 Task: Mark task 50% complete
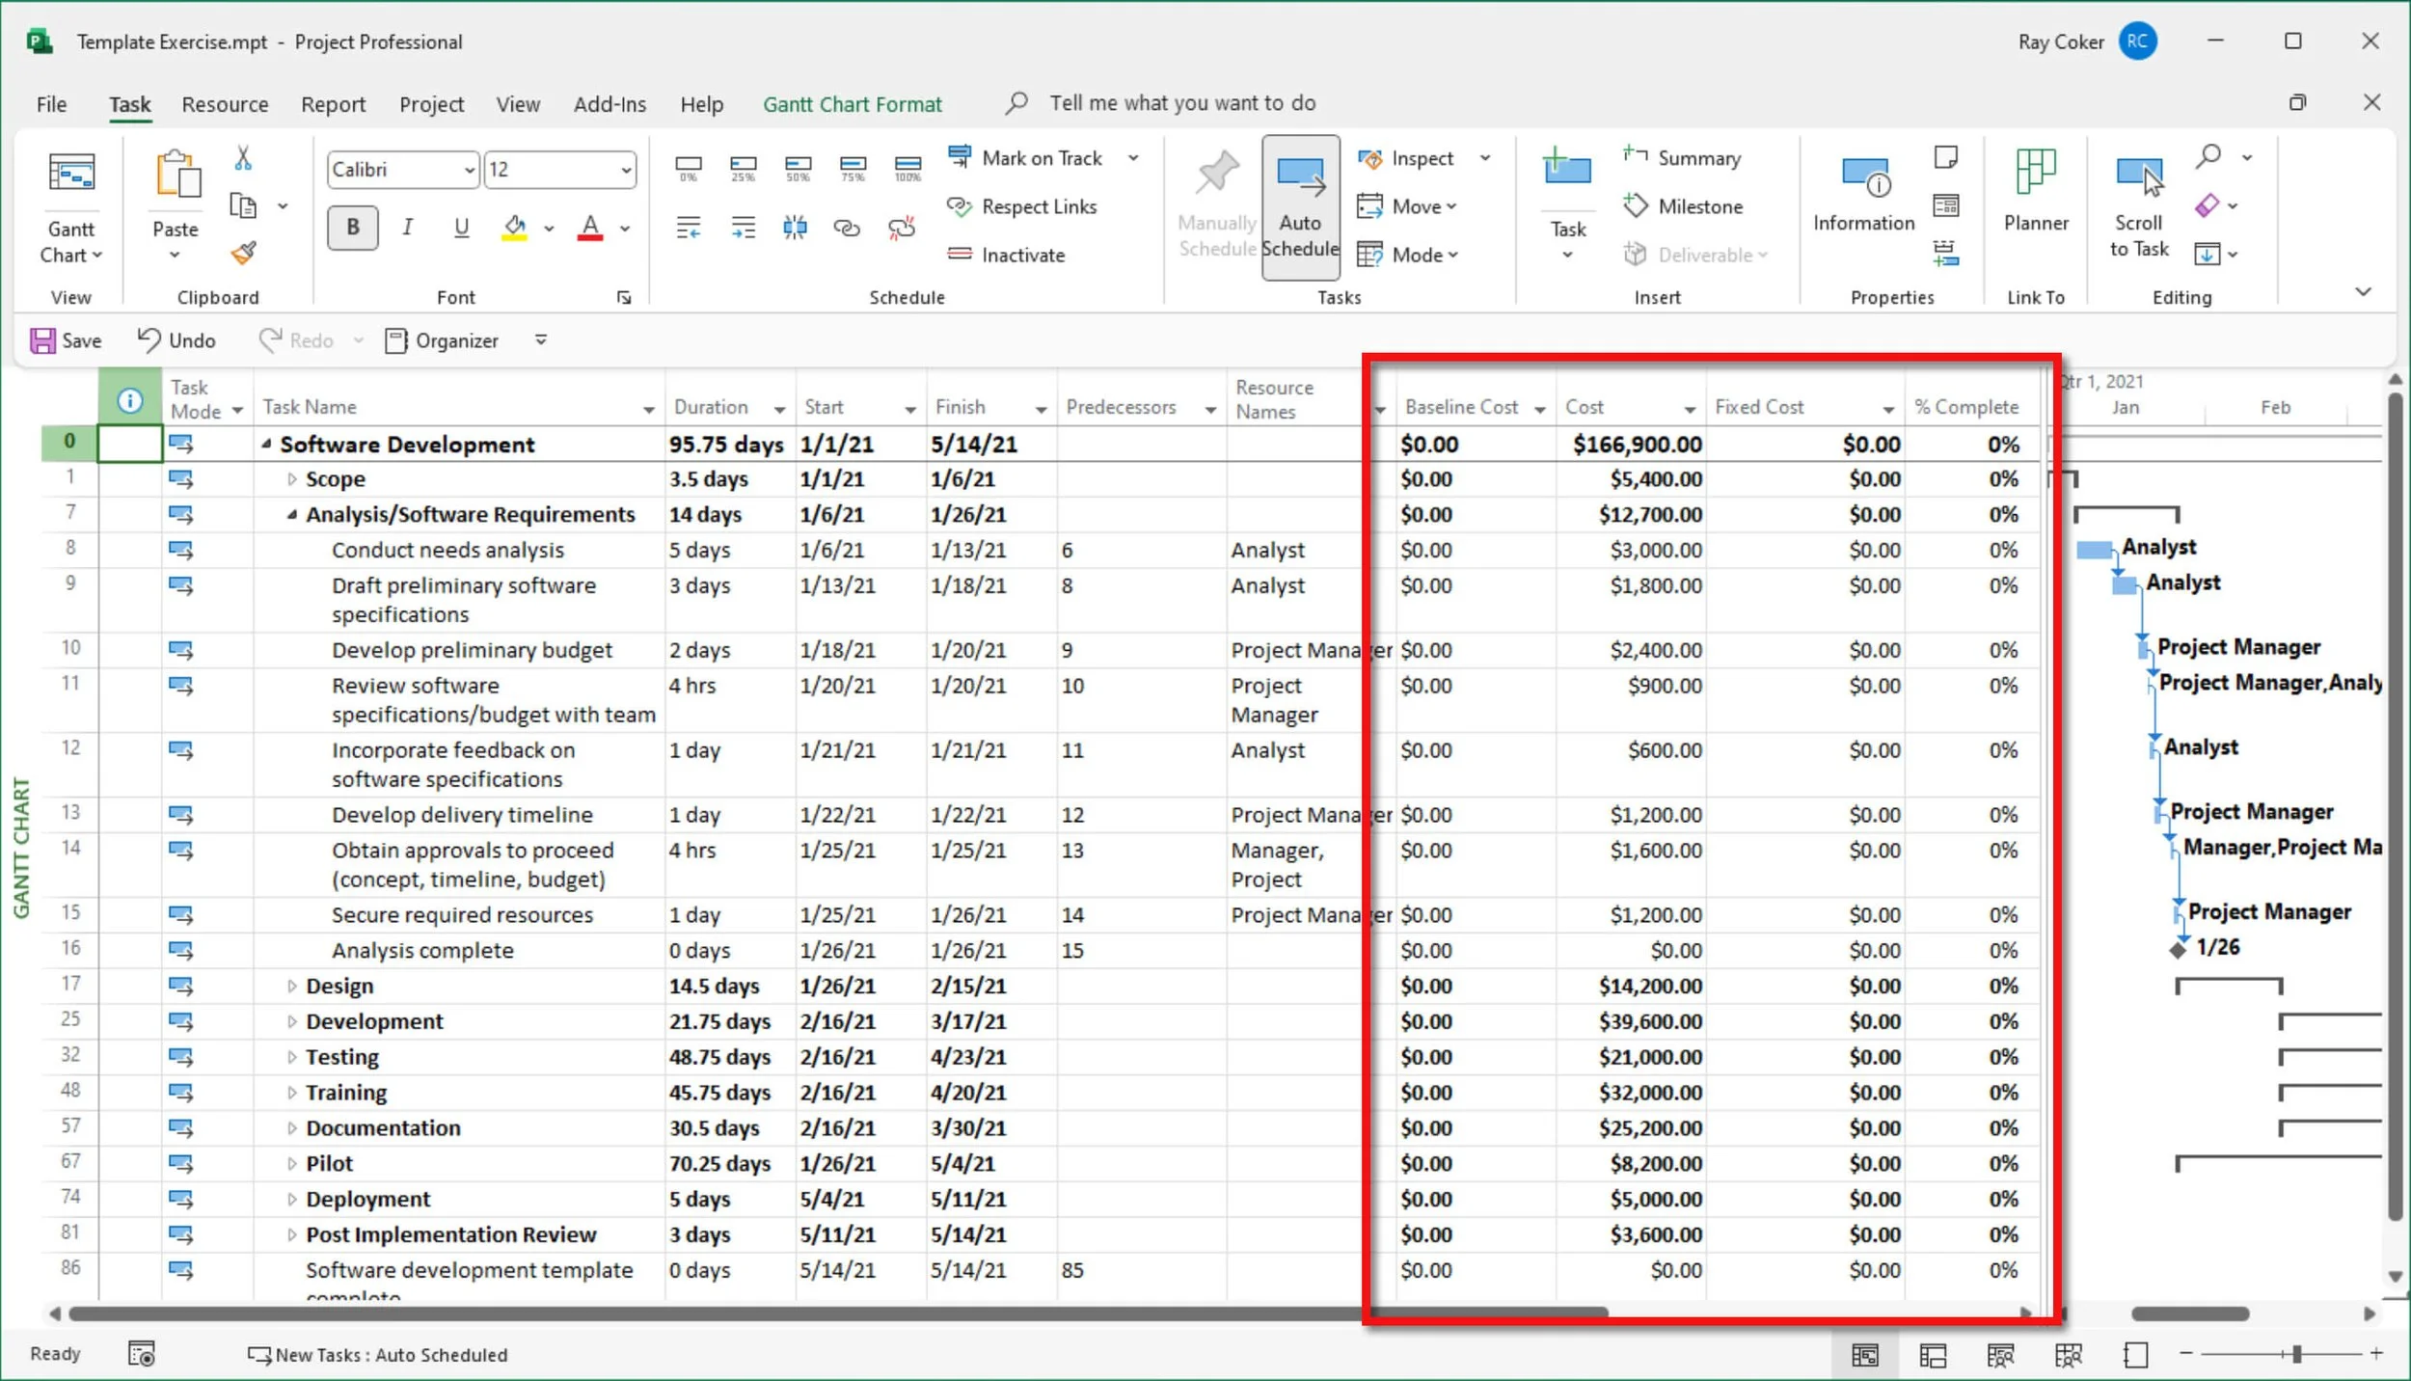click(798, 168)
